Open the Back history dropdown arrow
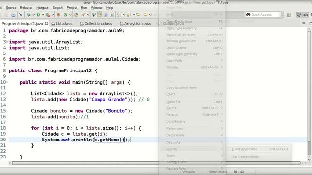The image size is (312, 175). (x=150, y=15)
